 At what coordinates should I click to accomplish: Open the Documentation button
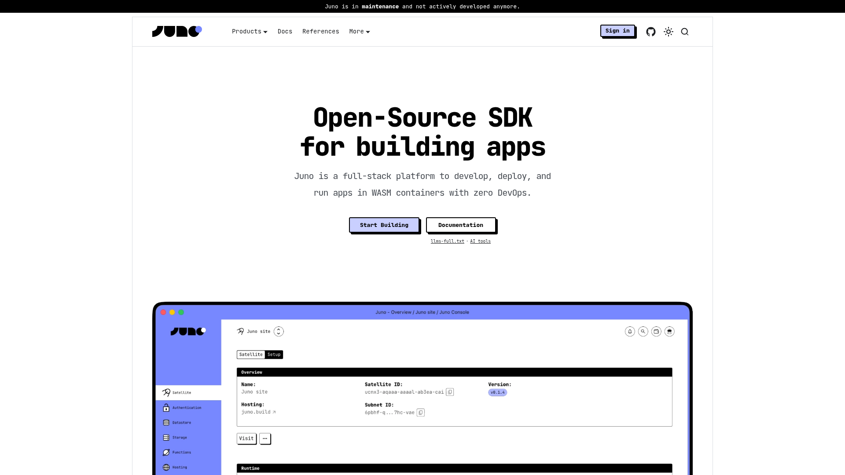[461, 225]
